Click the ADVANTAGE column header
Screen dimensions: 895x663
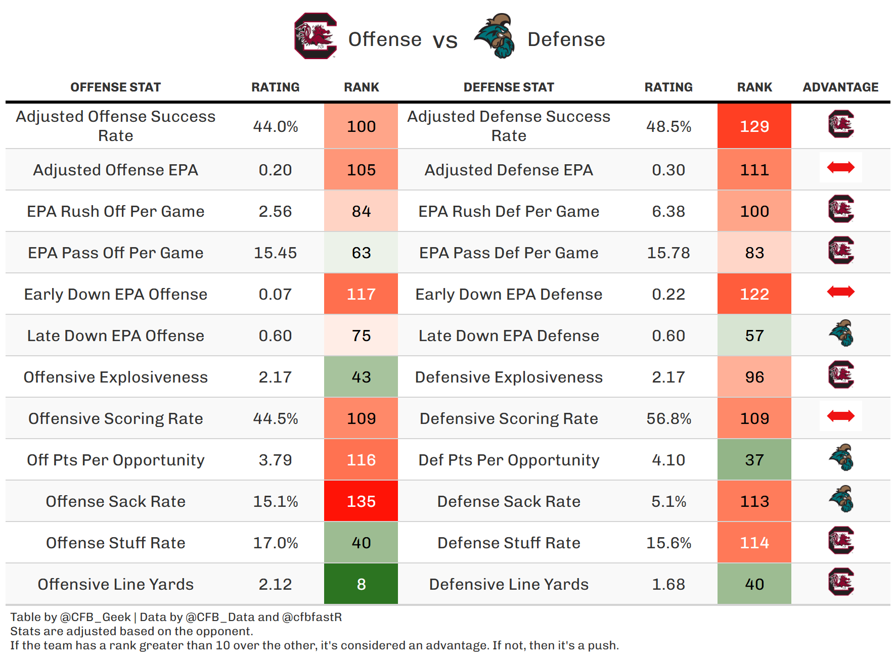(840, 87)
